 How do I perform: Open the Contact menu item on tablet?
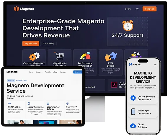tap(63, 72)
